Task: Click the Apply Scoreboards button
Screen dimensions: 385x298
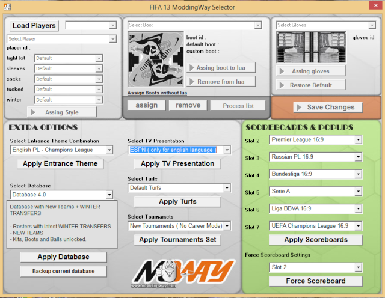Action: pyautogui.click(x=316, y=240)
